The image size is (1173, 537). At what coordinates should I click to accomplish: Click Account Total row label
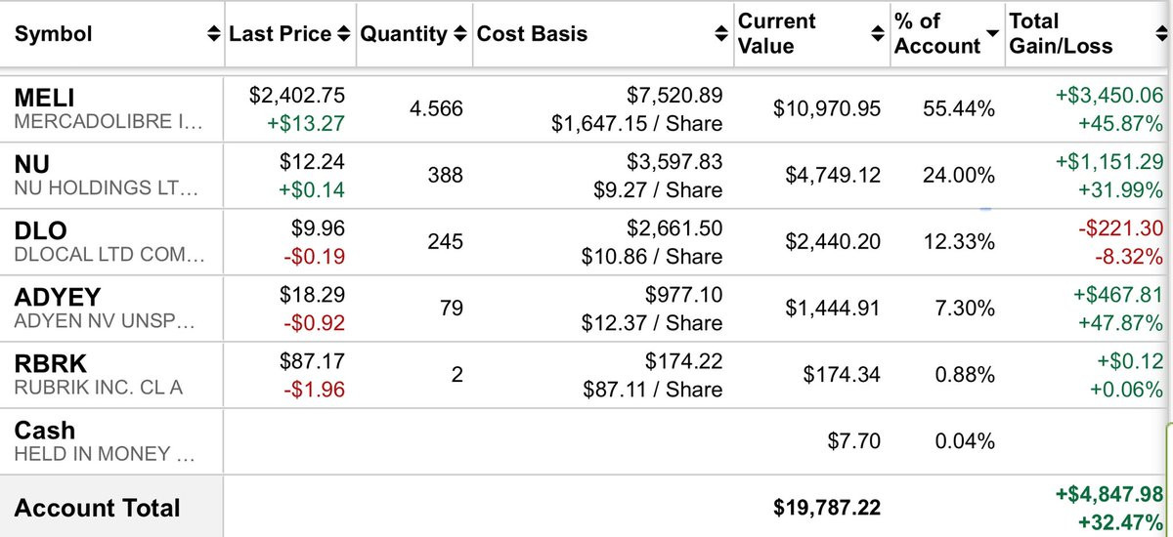click(x=97, y=508)
